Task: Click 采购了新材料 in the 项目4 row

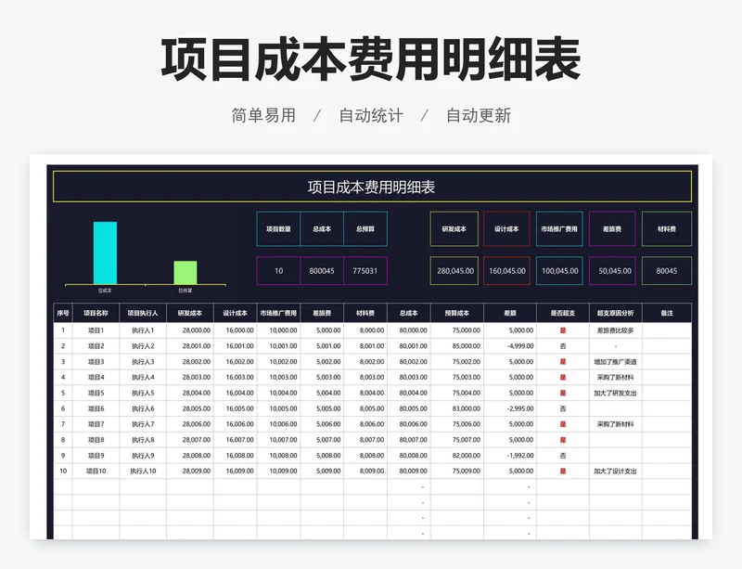Action: pyautogui.click(x=616, y=377)
